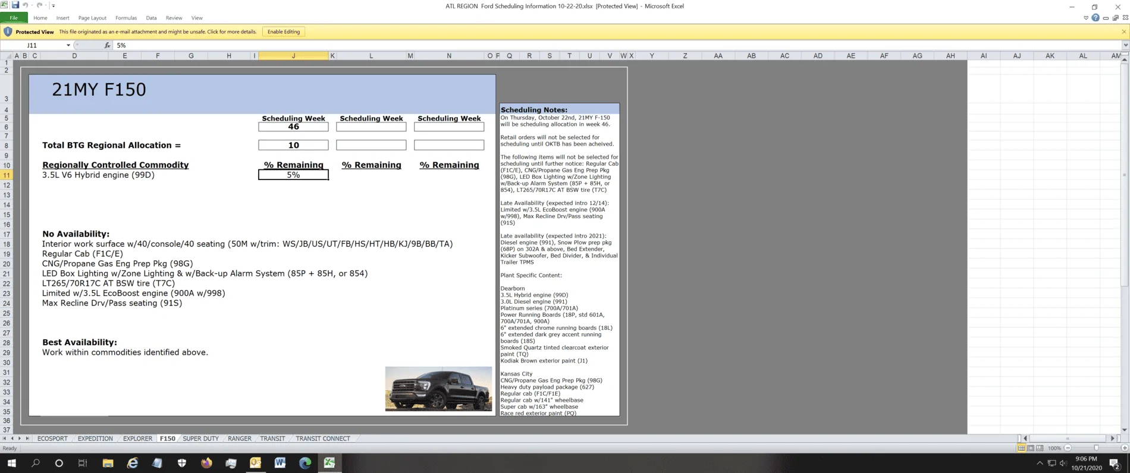
Task: Select column N header
Action: point(449,56)
